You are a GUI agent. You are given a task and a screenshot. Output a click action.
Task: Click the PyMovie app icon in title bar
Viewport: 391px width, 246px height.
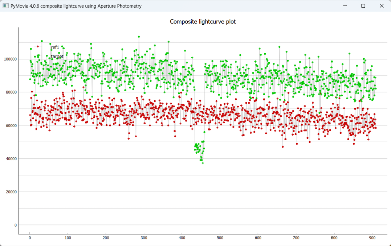click(x=5, y=6)
